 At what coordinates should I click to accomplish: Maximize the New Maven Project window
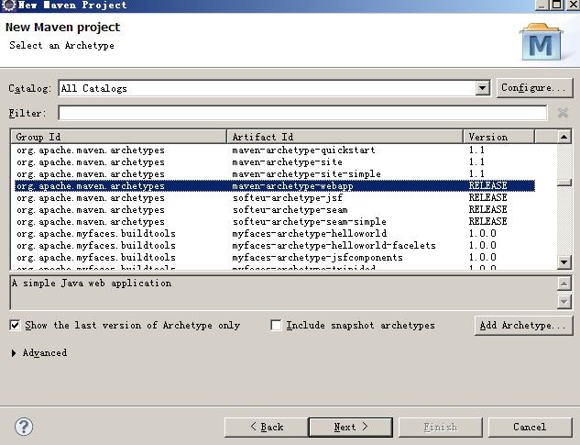(556, 5)
